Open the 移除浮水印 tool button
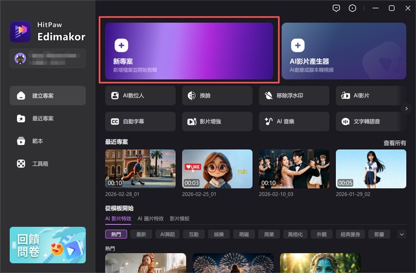The image size is (416, 273). pyautogui.click(x=294, y=95)
